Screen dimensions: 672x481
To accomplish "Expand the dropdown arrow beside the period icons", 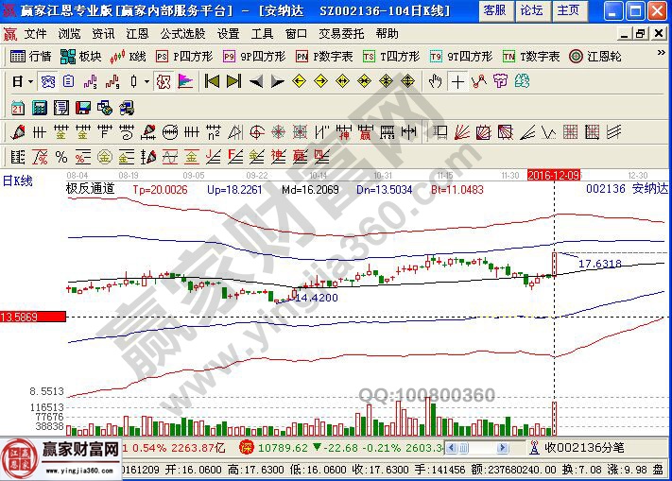I will pos(146,81).
